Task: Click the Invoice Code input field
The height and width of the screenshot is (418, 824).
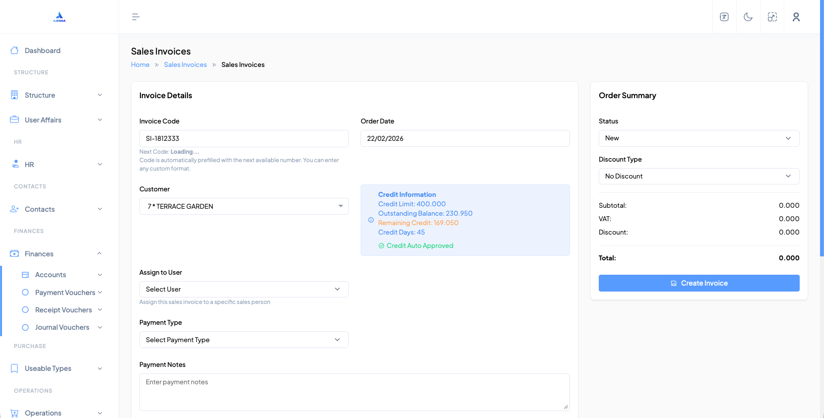Action: click(x=244, y=139)
